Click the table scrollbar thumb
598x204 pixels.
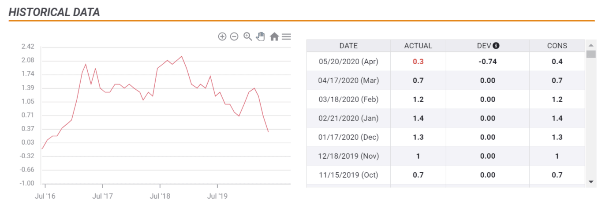click(x=591, y=54)
